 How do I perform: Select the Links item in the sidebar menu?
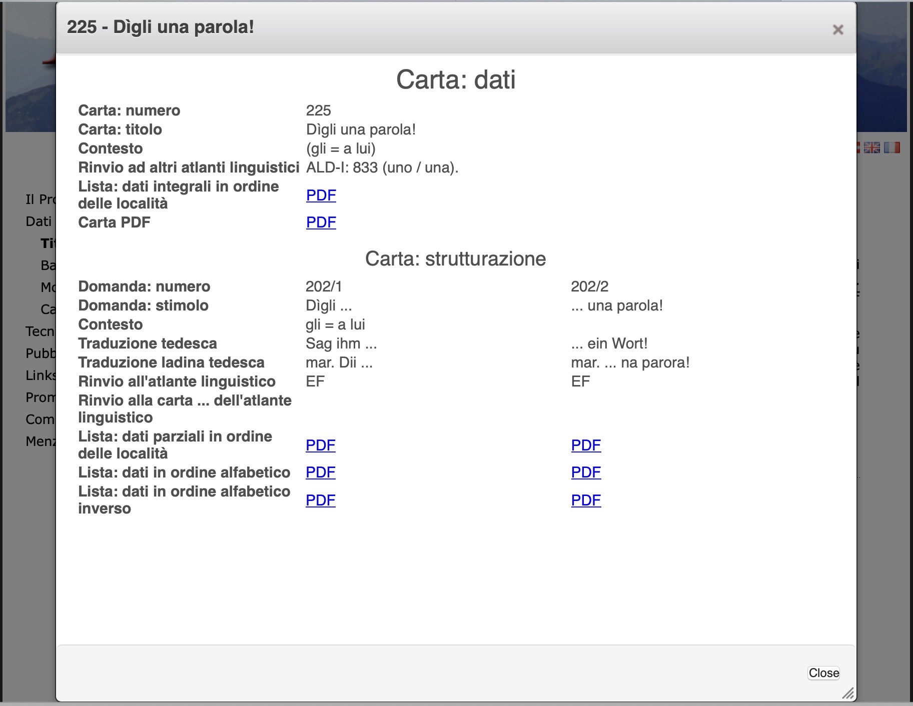[x=41, y=375]
